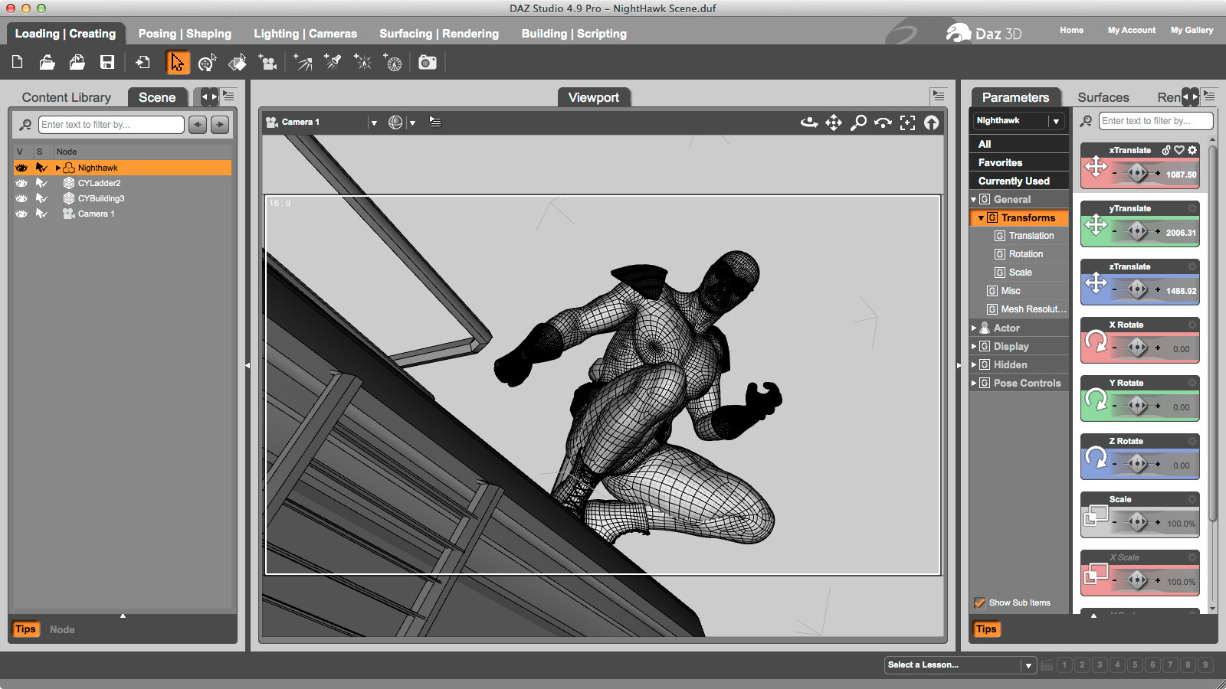1226x689 pixels.
Task: Collapse the Transforms property group
Action: pyautogui.click(x=981, y=217)
